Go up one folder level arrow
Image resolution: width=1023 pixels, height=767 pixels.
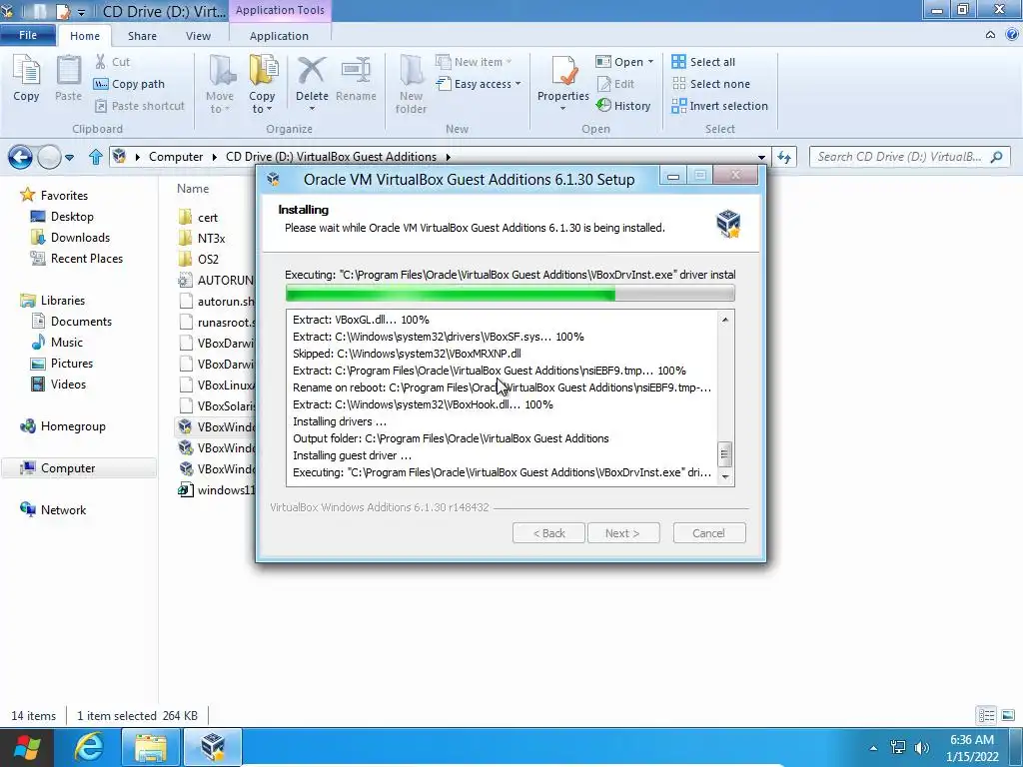click(96, 157)
